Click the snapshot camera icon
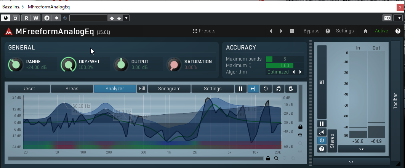Image resolution: width=405 pixels, height=168 pixels. click(387, 18)
